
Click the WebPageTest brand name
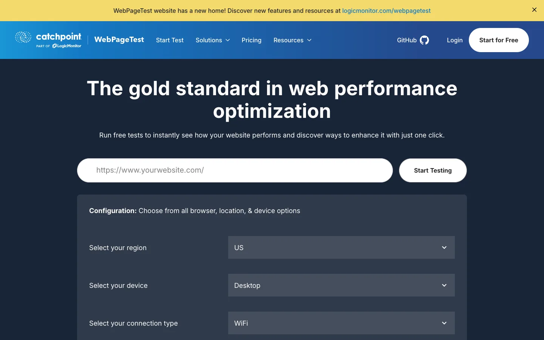click(x=119, y=40)
